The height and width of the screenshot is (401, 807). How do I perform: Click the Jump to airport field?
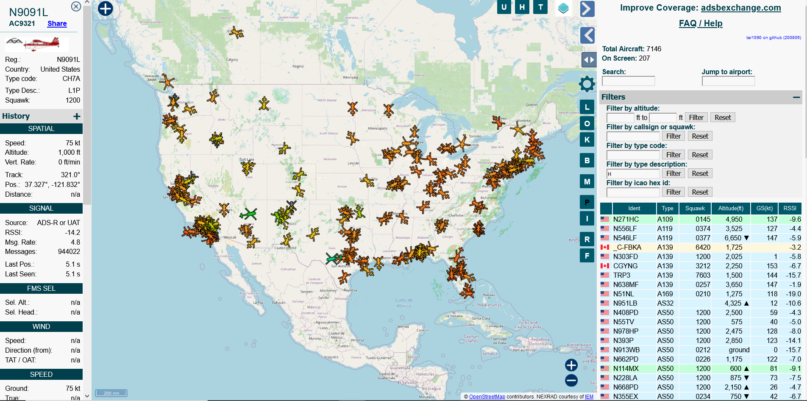pyautogui.click(x=728, y=81)
